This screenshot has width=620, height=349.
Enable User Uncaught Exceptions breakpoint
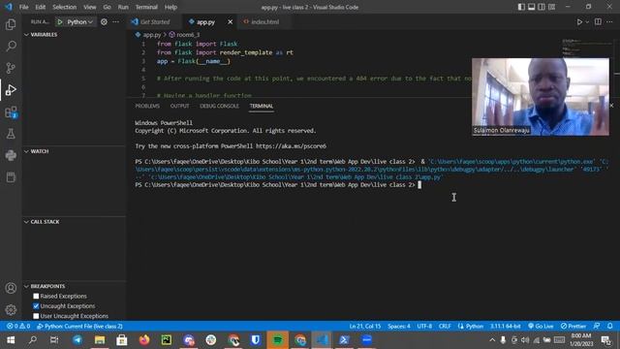coord(36,316)
